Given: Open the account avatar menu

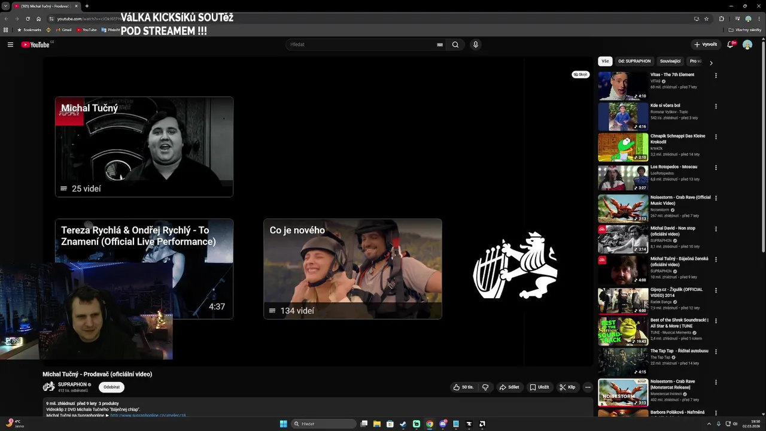Looking at the screenshot, I should pos(747,44).
